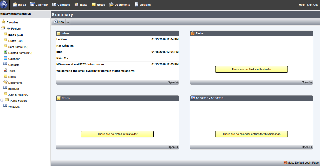The image size is (320, 166).
Task: Select Junk E-mail (0/0) folder label
Action: [x=19, y=95]
